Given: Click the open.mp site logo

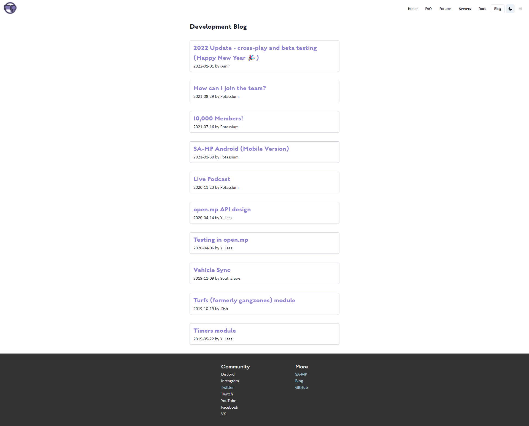Looking at the screenshot, I should click(x=10, y=8).
